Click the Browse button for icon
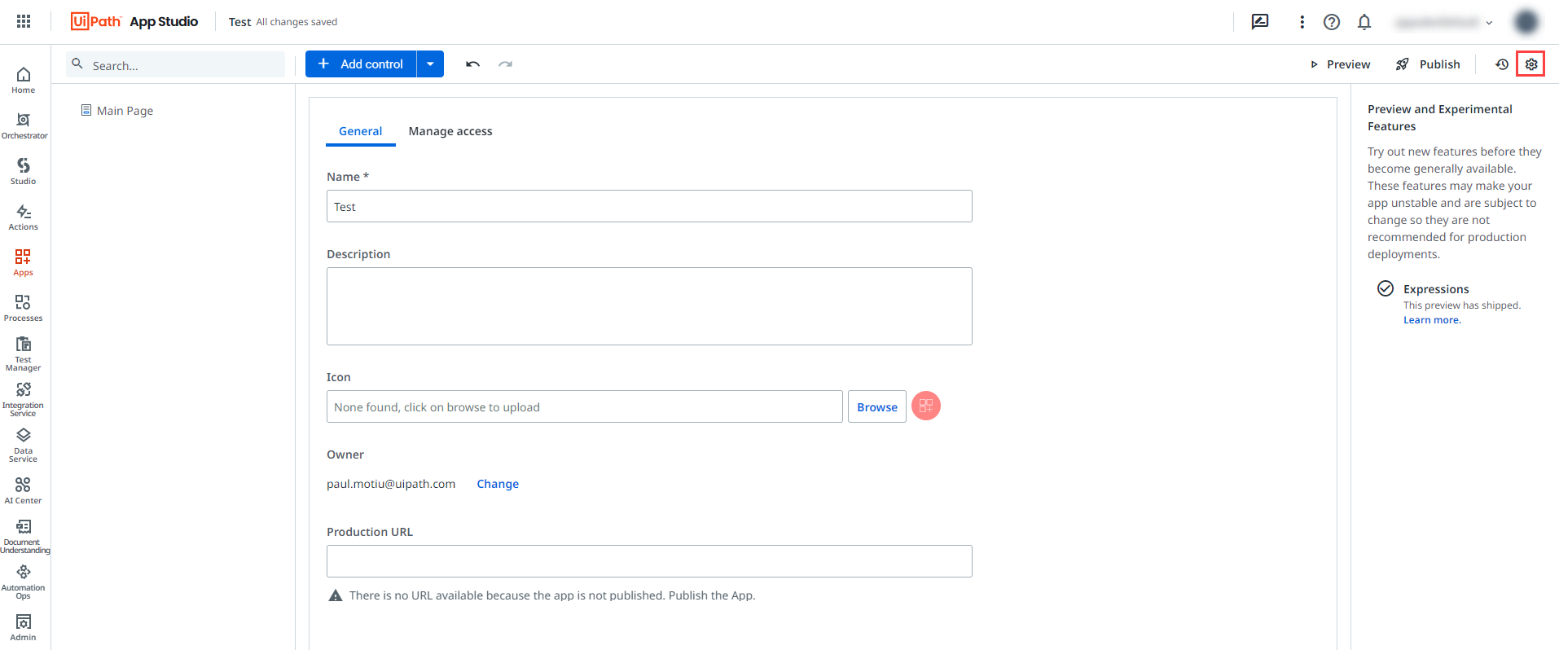This screenshot has width=1559, height=650. coord(876,406)
